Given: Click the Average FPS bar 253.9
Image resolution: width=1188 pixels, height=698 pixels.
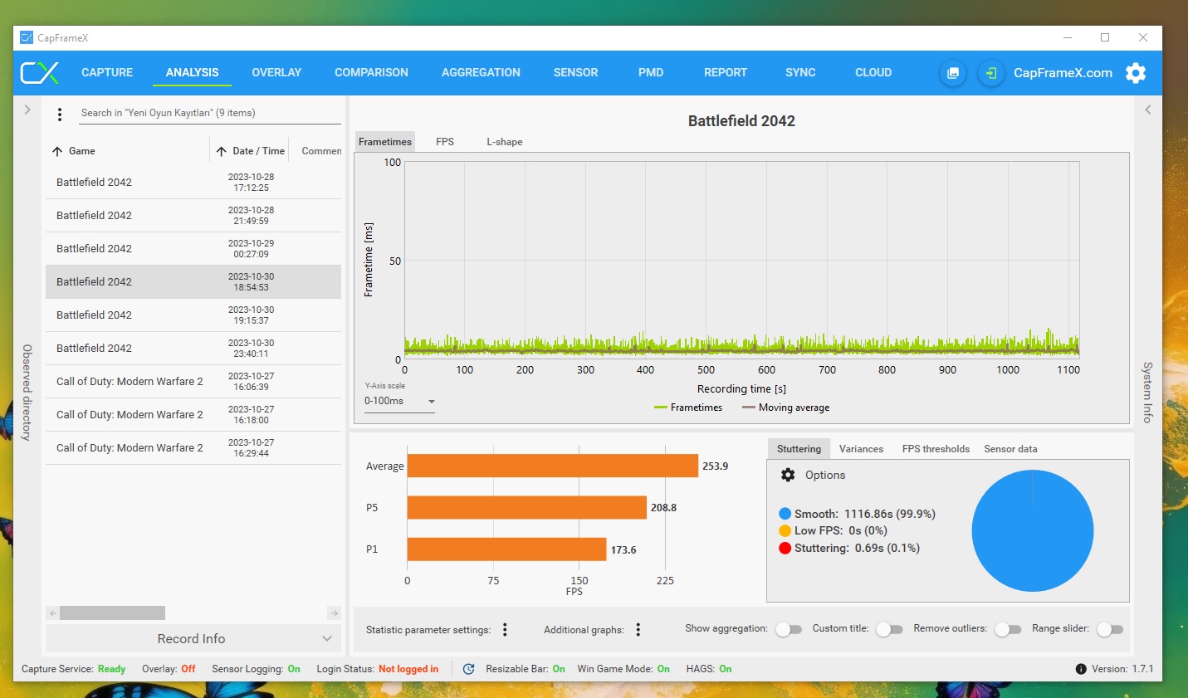Looking at the screenshot, I should (553, 466).
